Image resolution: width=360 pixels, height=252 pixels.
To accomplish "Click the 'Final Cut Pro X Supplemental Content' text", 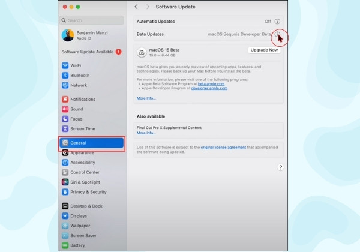I will pos(169,128).
